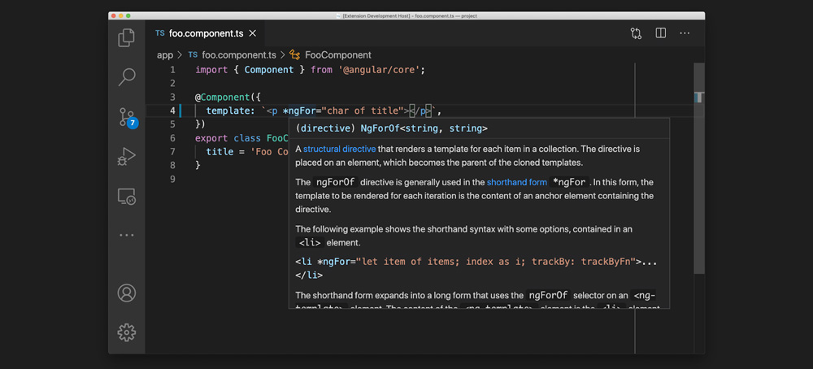Open the shorthand form link

coord(517,182)
